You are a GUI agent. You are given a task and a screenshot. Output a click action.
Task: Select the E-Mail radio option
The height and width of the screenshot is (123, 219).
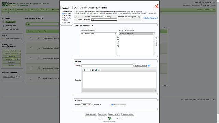tap(63, 20)
